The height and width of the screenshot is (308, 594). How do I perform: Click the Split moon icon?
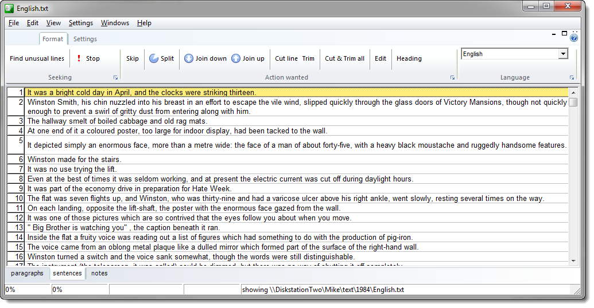click(154, 58)
